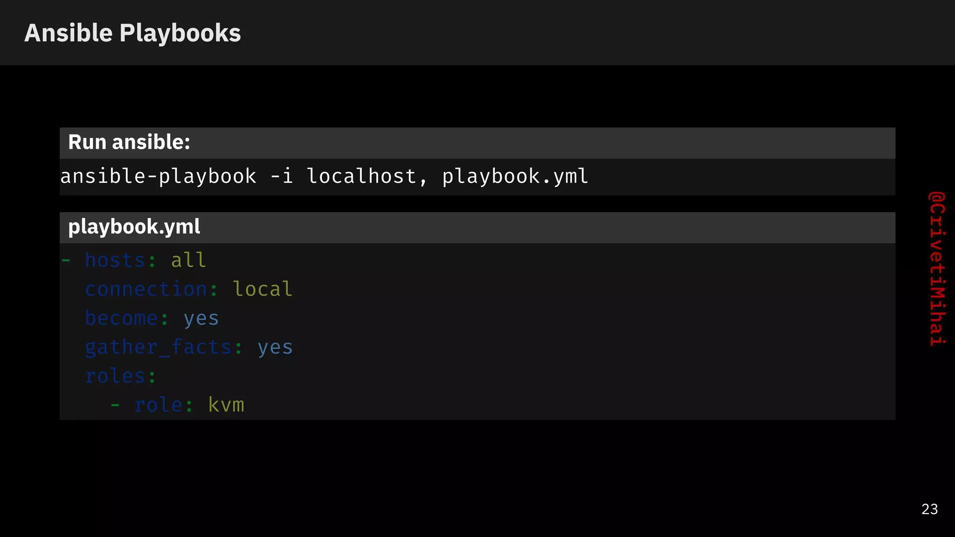Select the 'gather_facts: yes' line

pos(189,347)
